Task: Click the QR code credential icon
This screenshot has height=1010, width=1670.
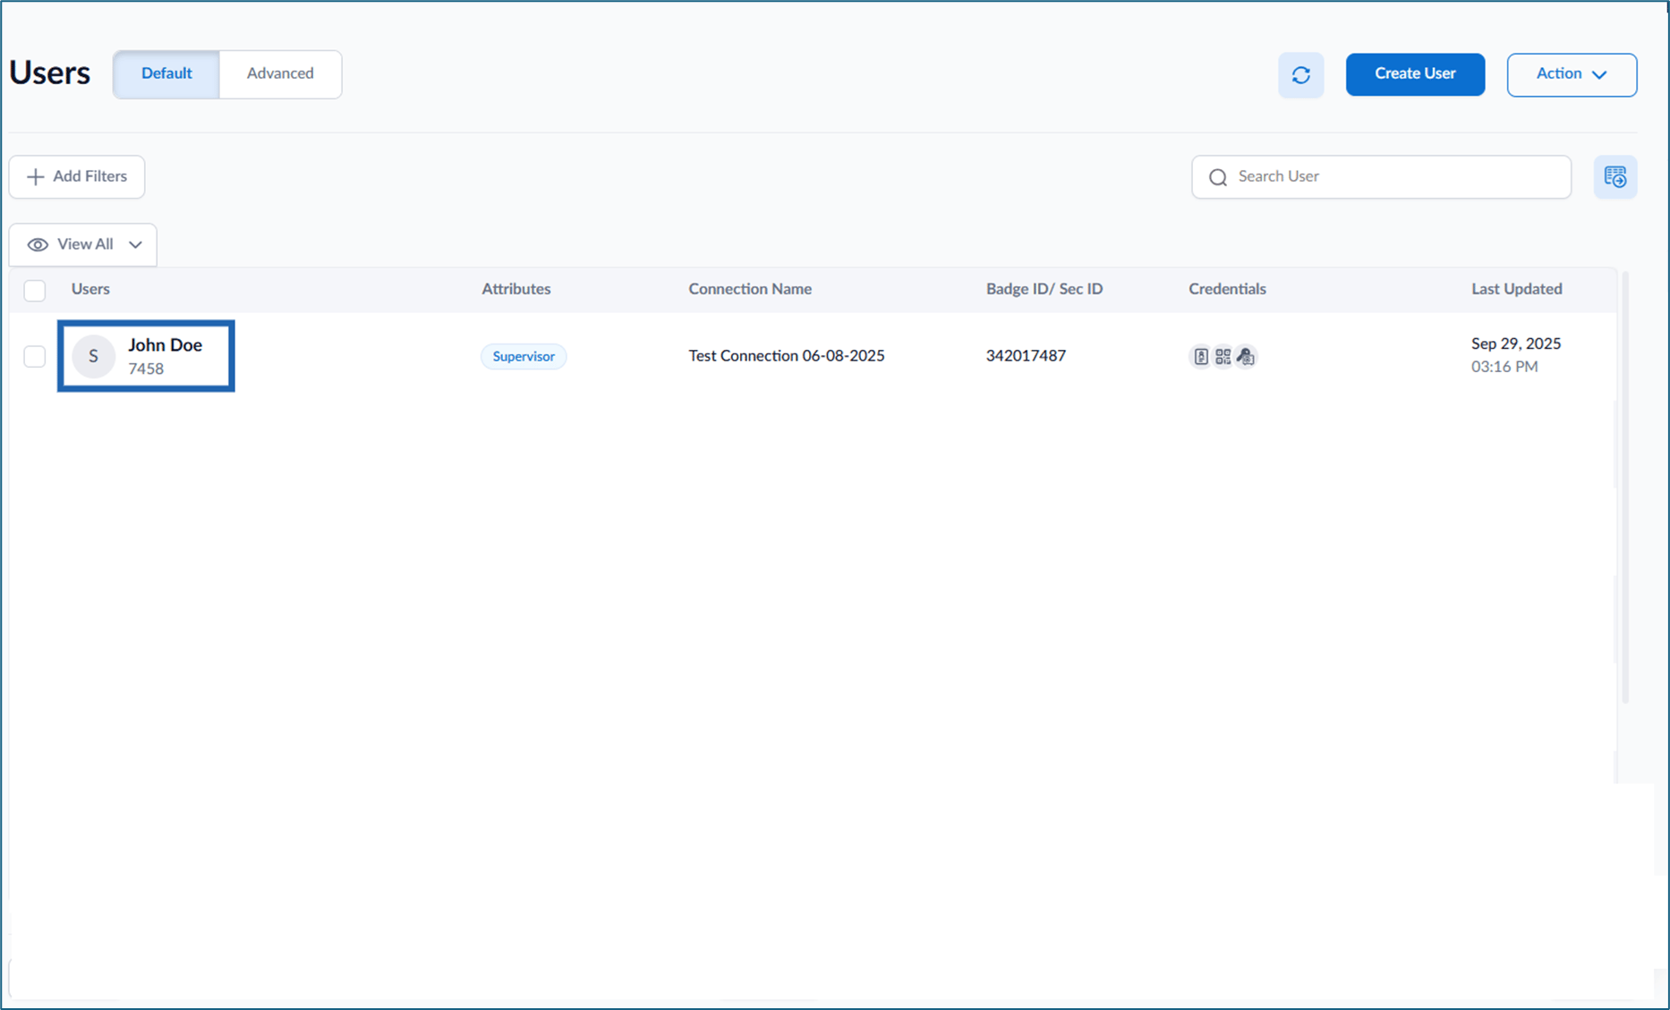Action: (1223, 356)
